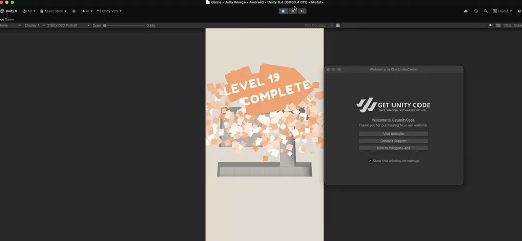Click the Level 19 Complete banner
Viewport: 522px width, 241px height.
click(268, 89)
